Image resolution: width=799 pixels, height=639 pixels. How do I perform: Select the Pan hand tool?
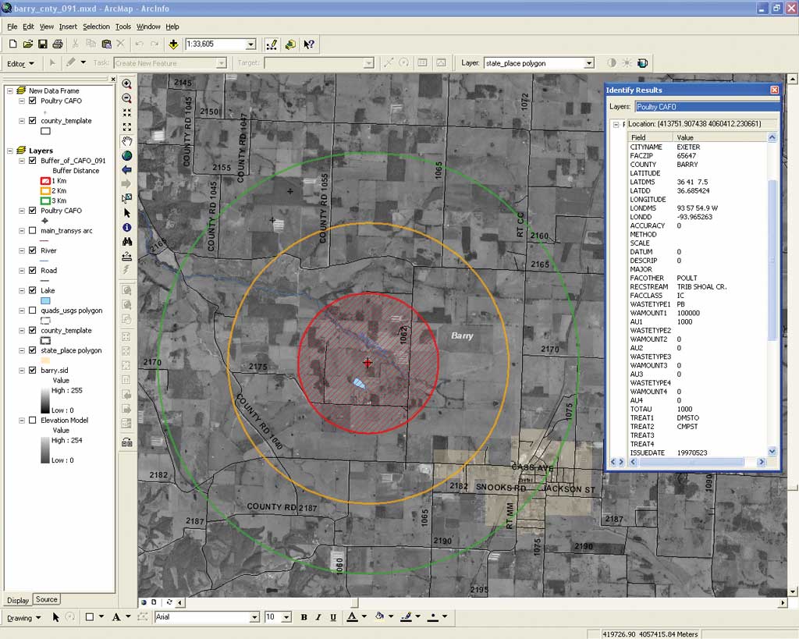127,141
